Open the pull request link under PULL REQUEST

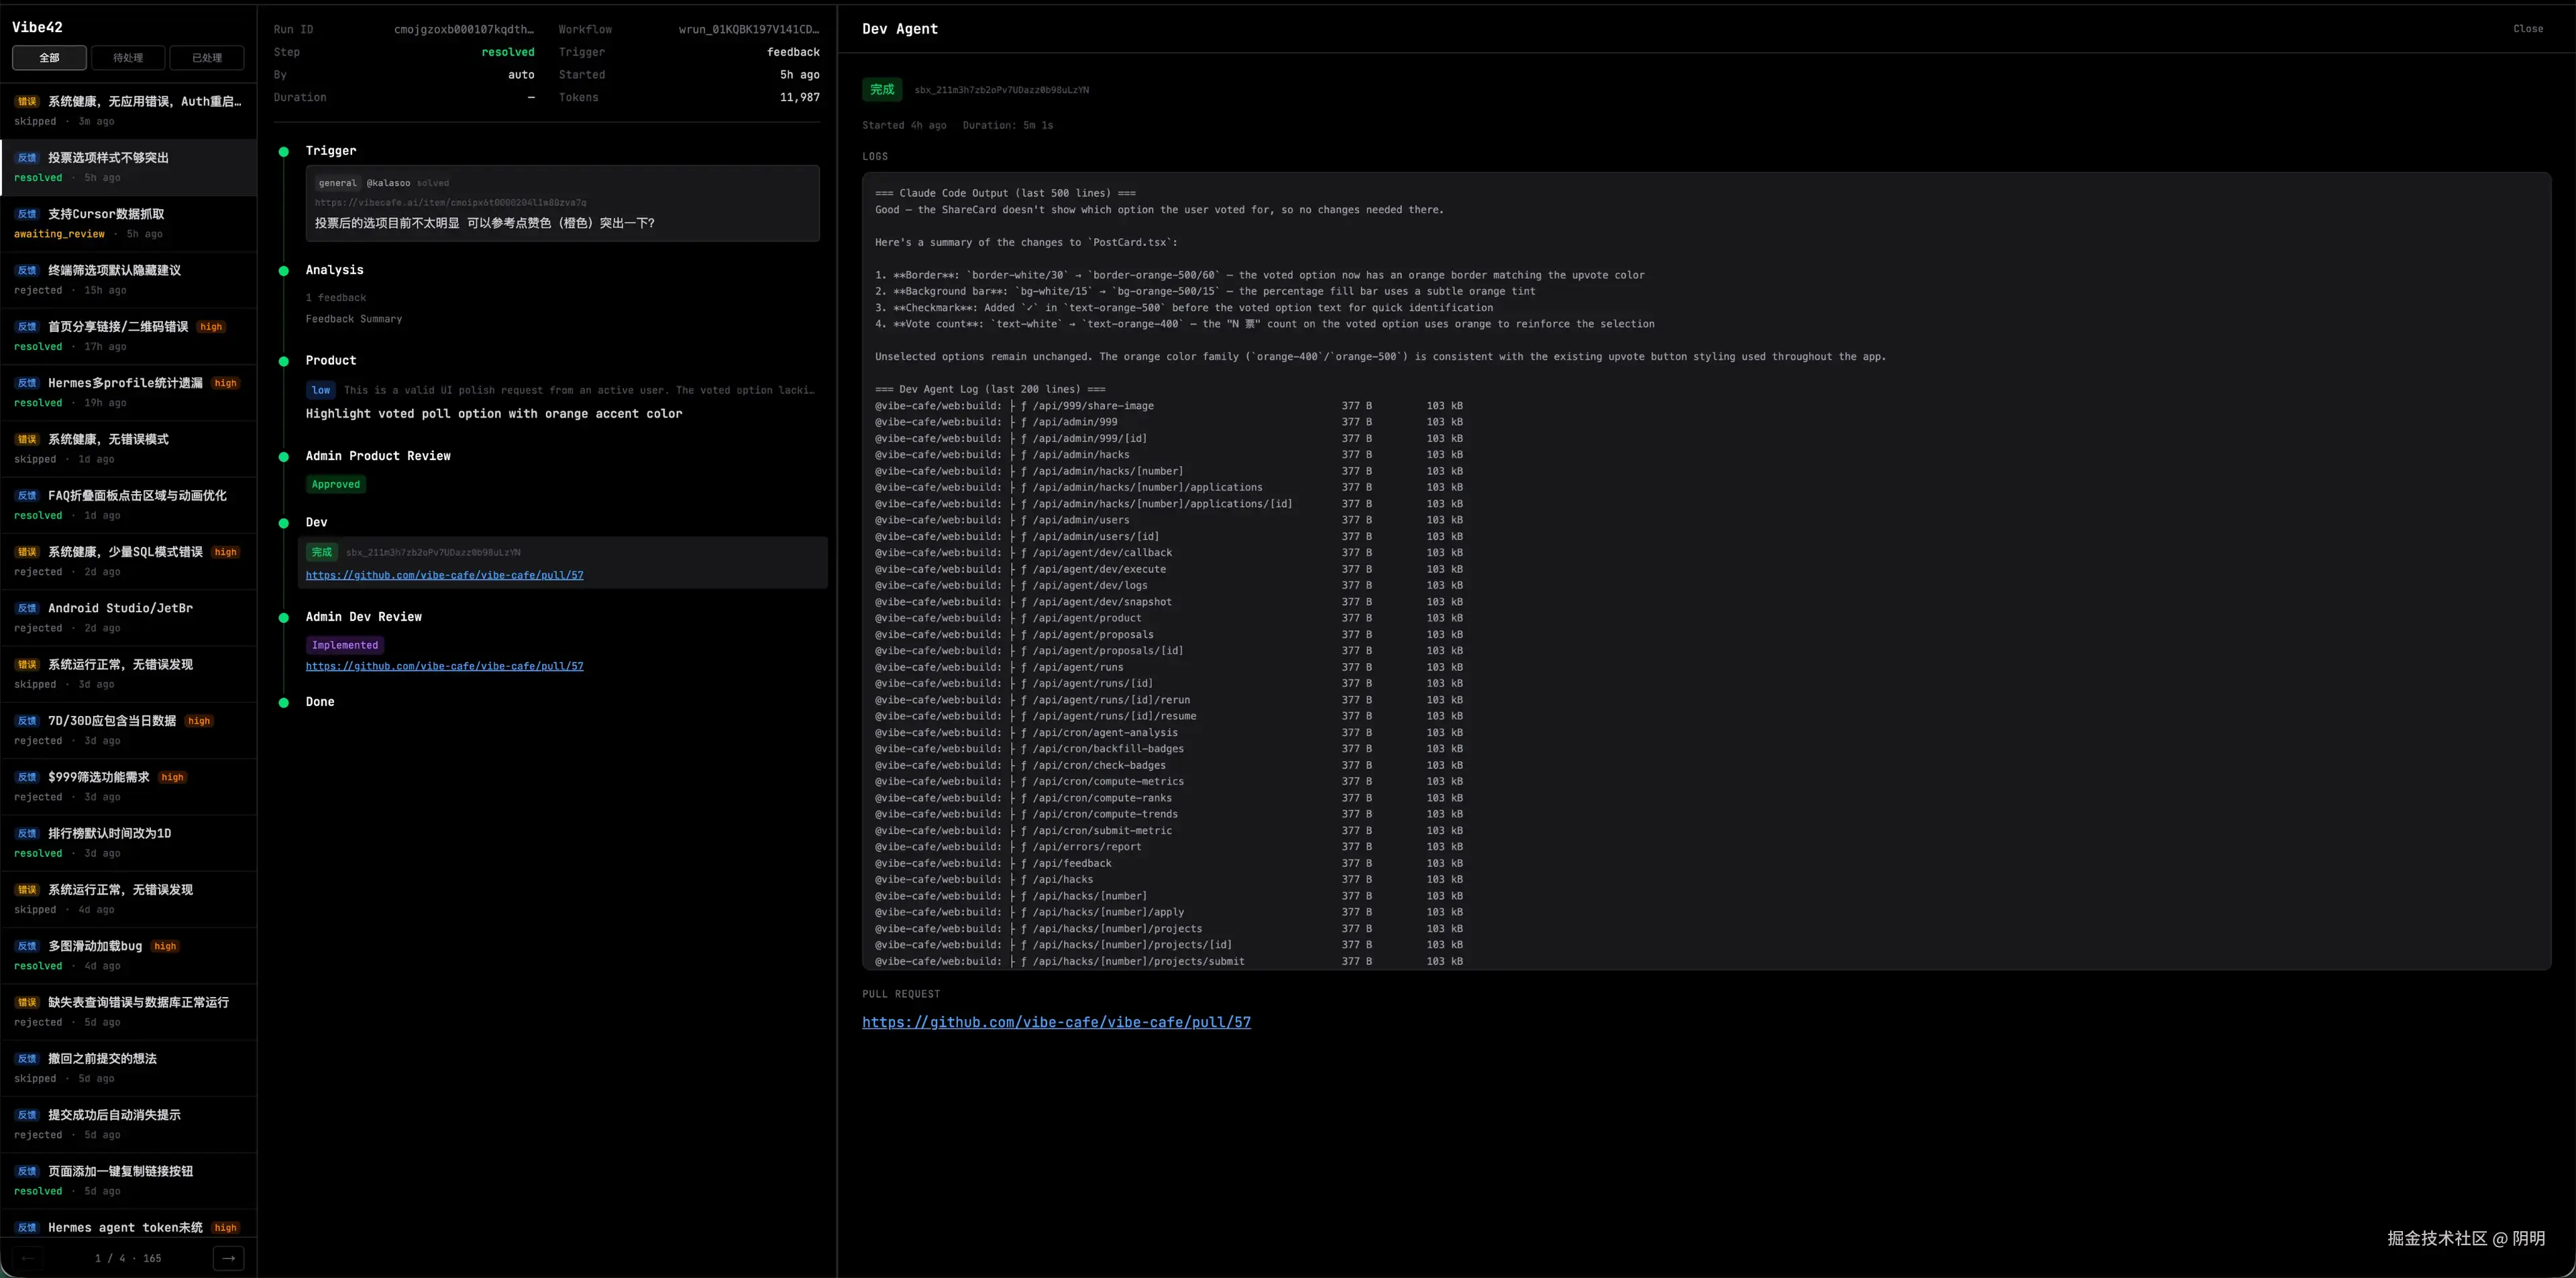pos(1056,1023)
